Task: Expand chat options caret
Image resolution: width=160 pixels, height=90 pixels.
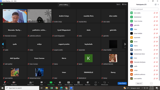Action: [45, 82]
